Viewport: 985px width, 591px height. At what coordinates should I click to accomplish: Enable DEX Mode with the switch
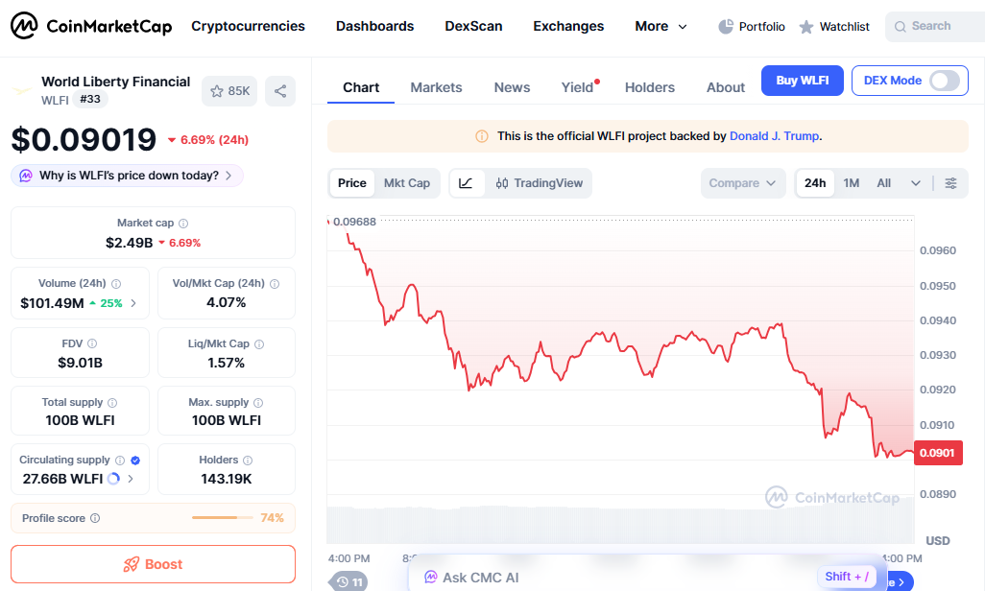click(x=945, y=81)
